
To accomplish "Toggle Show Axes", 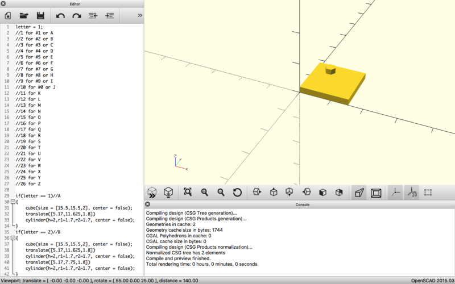I will click(395, 193).
